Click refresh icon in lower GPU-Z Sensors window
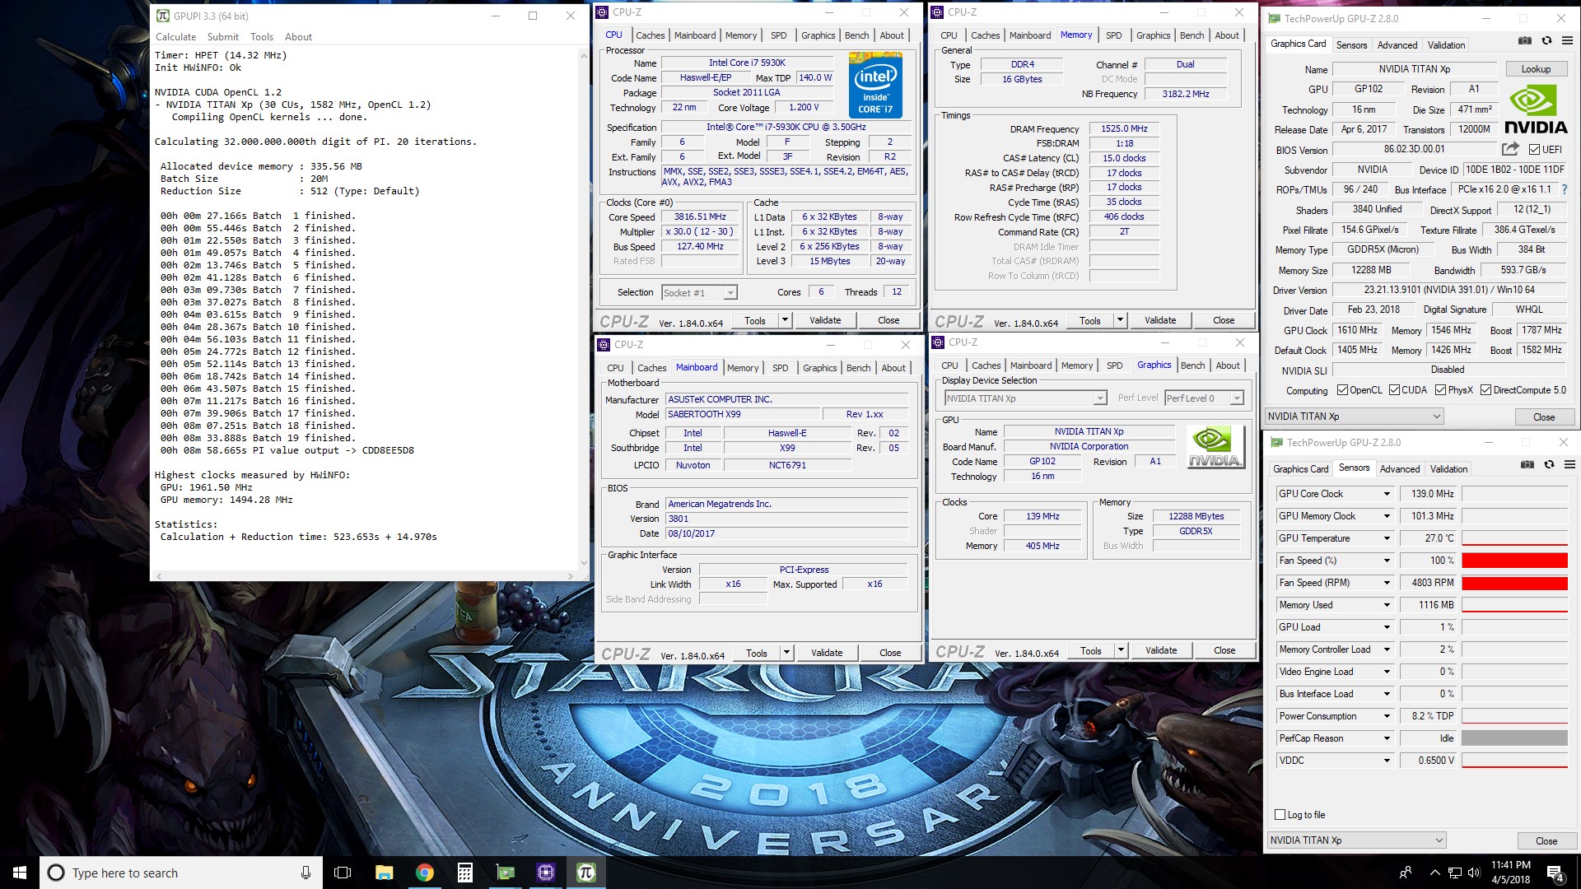Screen dimensions: 1581x889 click(x=1549, y=464)
